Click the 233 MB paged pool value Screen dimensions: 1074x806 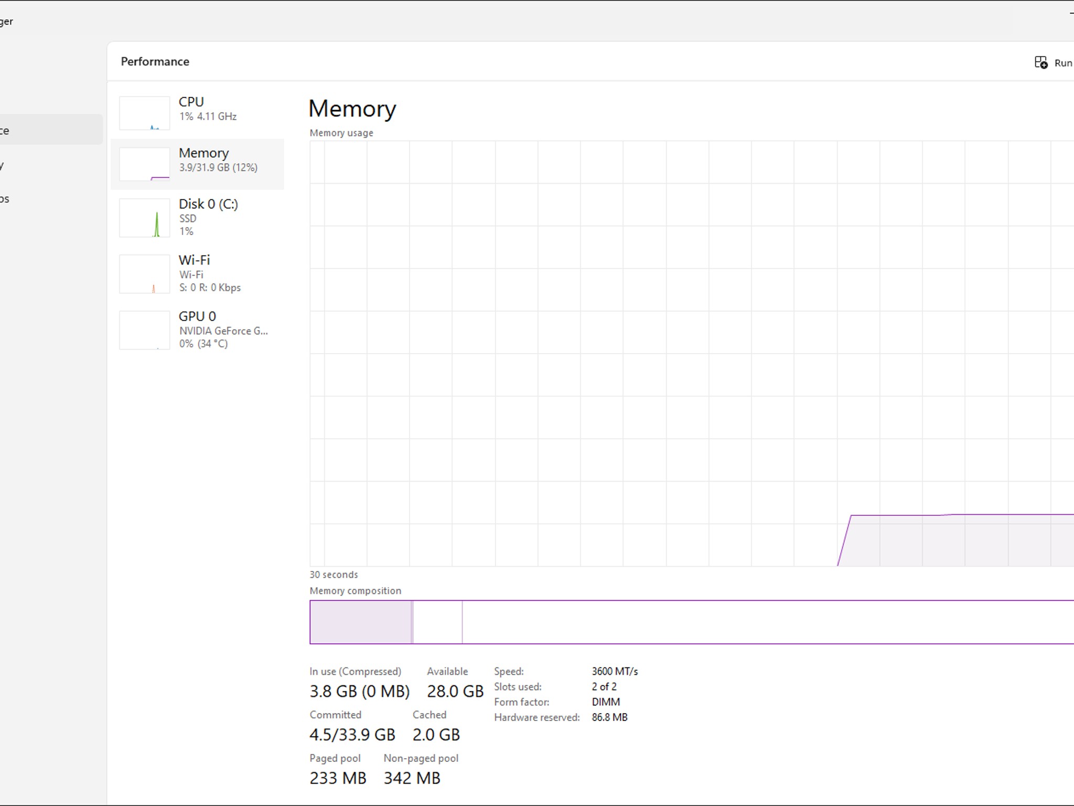click(x=338, y=778)
